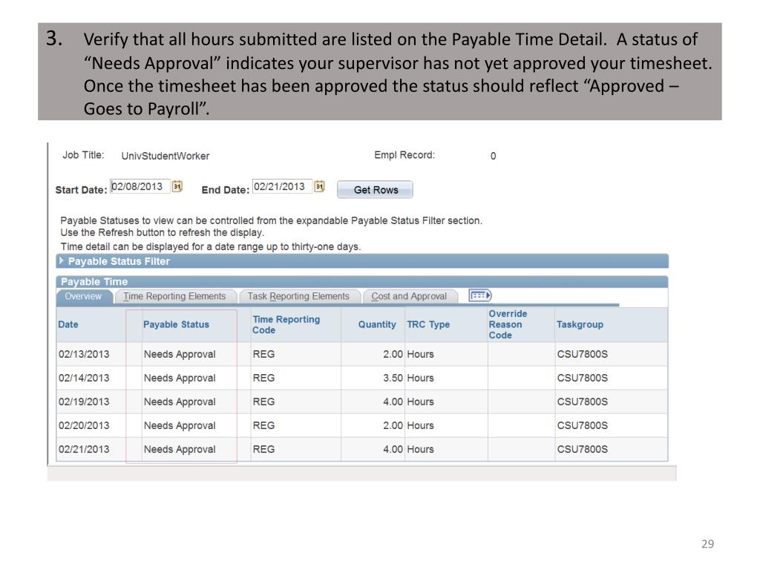Click Needs Approval status for 02/20/2013
This screenshot has width=760, height=570.
(180, 425)
